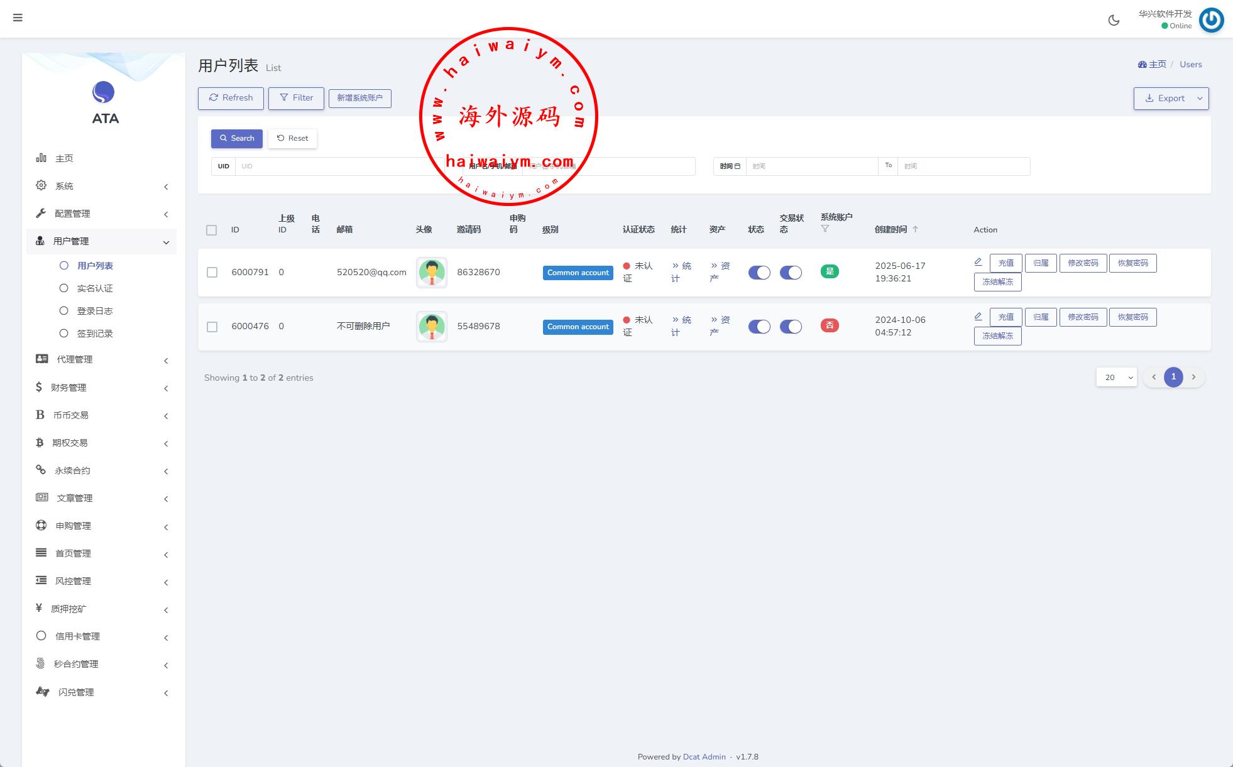Toggle 交易状态 switch for user 6000476
Image resolution: width=1233 pixels, height=767 pixels.
pyautogui.click(x=791, y=327)
